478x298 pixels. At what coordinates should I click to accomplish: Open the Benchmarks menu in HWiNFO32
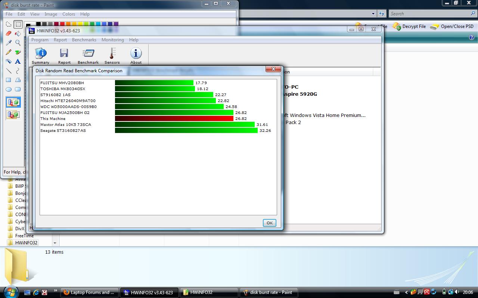pos(84,40)
